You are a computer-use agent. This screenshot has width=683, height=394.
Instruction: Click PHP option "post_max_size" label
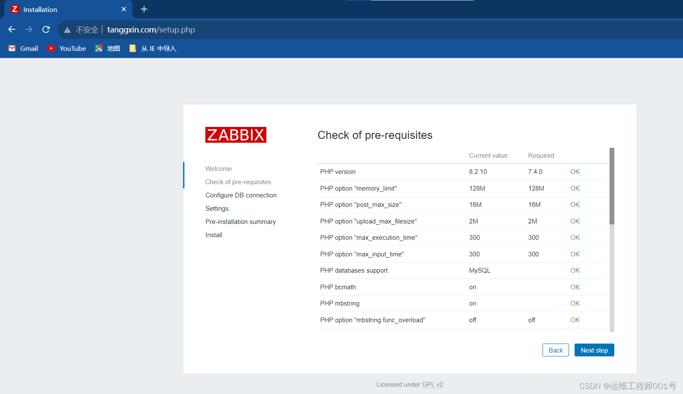pyautogui.click(x=361, y=205)
